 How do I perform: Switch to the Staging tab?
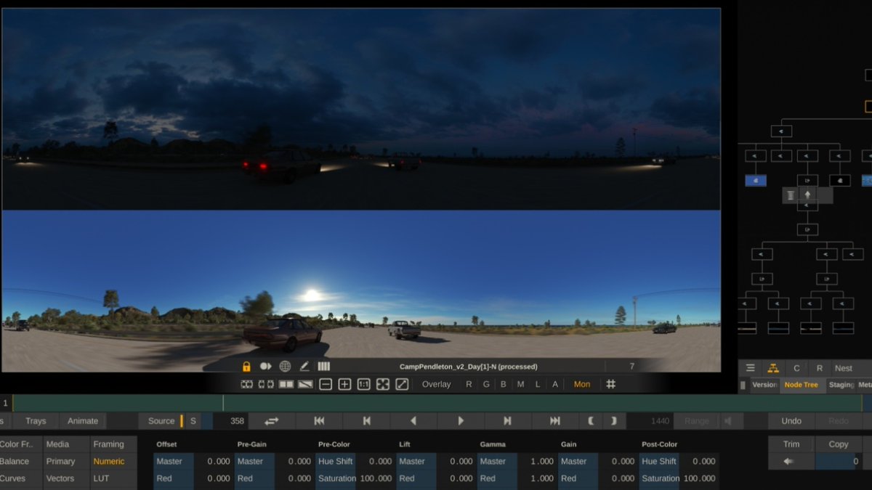pyautogui.click(x=841, y=385)
